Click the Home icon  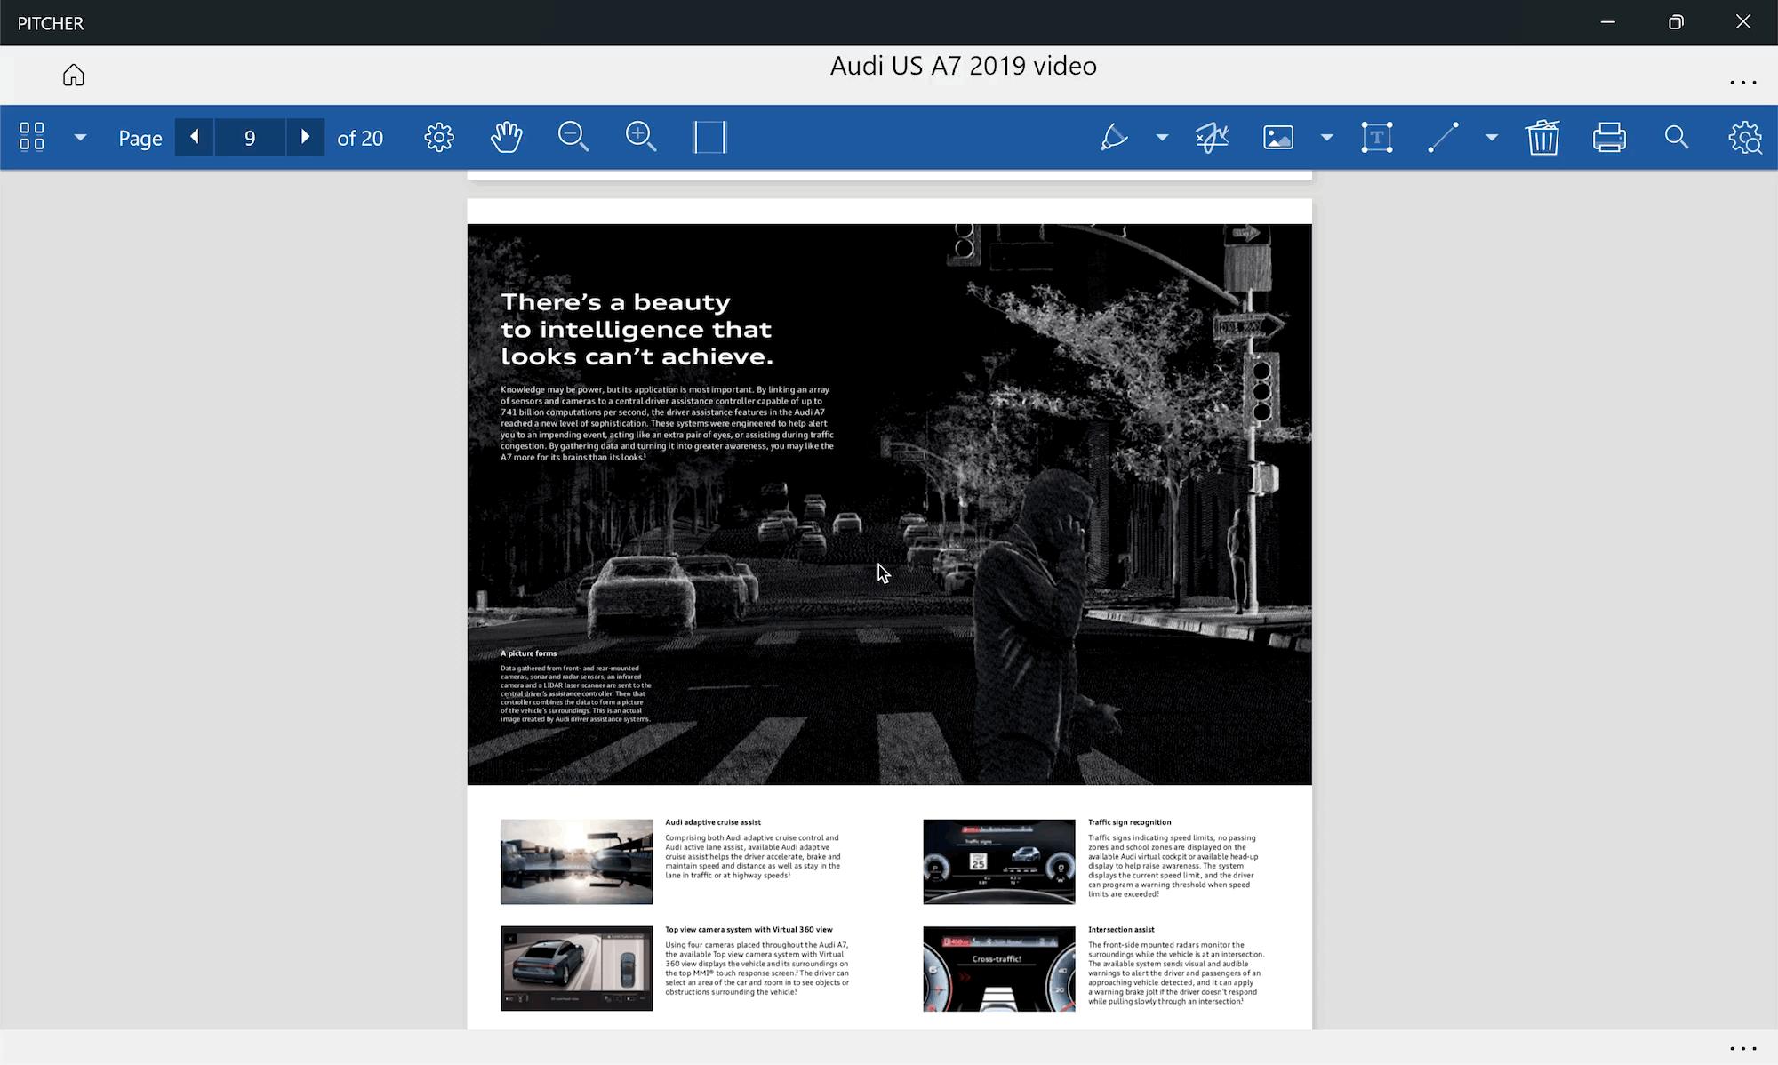point(74,75)
